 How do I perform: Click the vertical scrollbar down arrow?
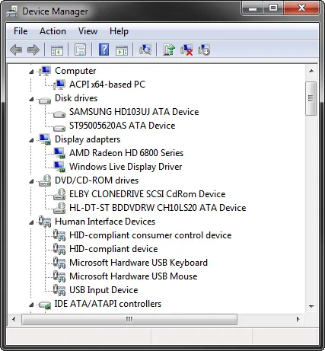[311, 307]
